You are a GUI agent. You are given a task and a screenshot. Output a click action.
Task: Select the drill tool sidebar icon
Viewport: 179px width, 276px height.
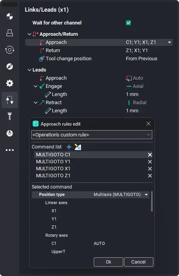tap(10, 116)
